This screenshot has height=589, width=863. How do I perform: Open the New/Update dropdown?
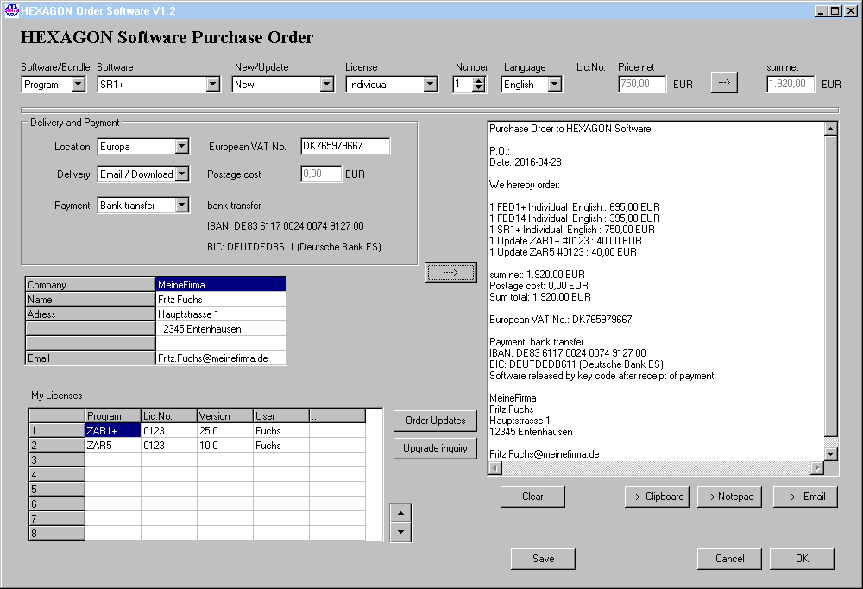click(326, 85)
